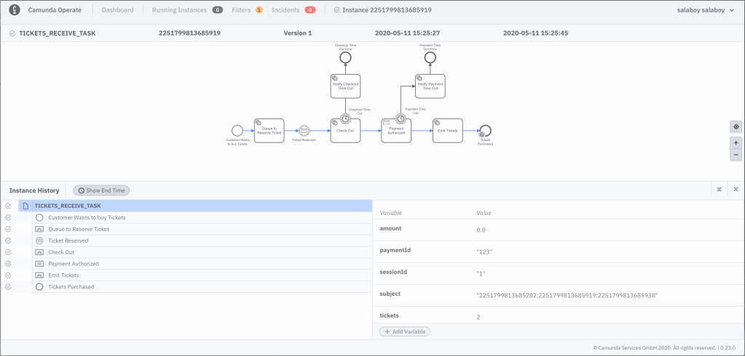Click the 'tickets' variable name
Screen dimensions: 745x356
click(x=389, y=315)
